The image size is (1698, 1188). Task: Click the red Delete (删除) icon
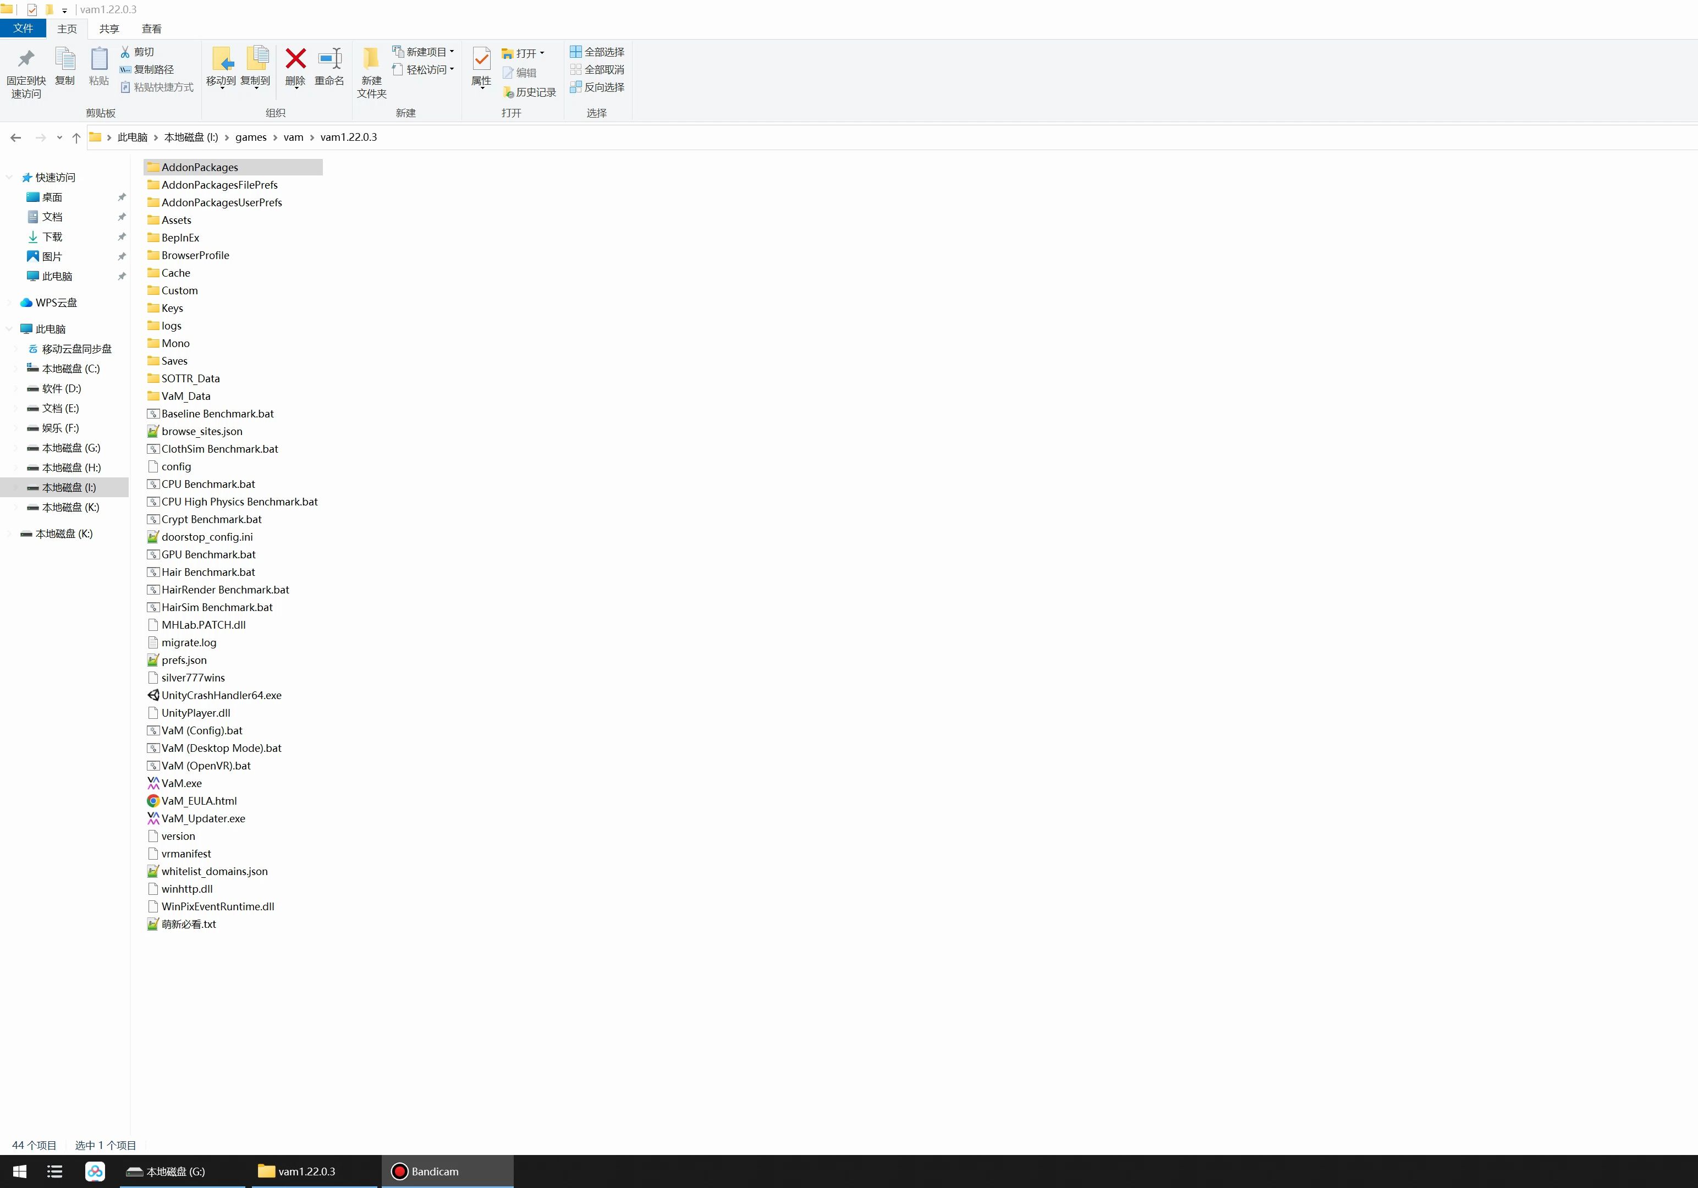pyautogui.click(x=296, y=58)
